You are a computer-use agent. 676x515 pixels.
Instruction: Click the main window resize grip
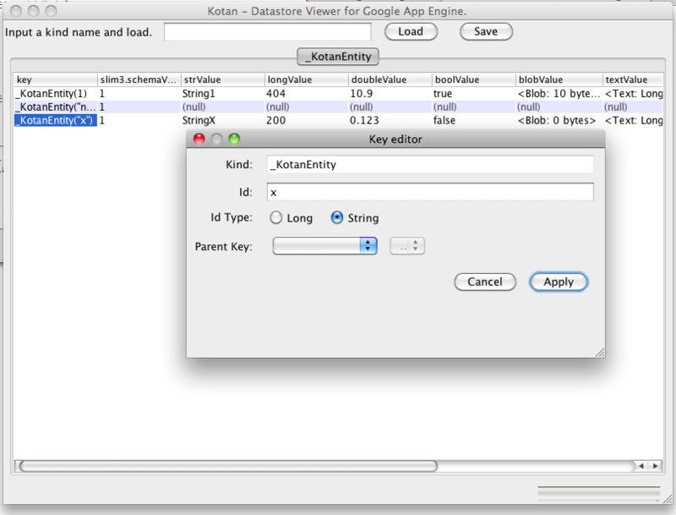click(668, 499)
